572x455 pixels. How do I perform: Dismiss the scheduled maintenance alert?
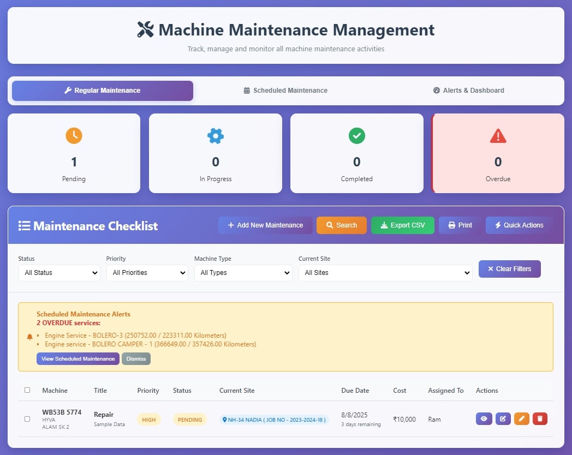click(x=136, y=358)
